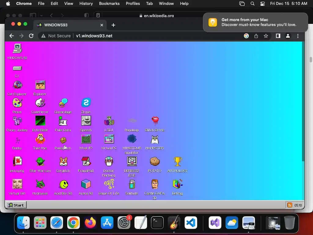Open Puke Data icon

[63, 121]
